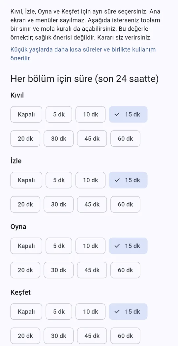
Task: Turn off İzle with Kapalı chip
Action: (26, 180)
